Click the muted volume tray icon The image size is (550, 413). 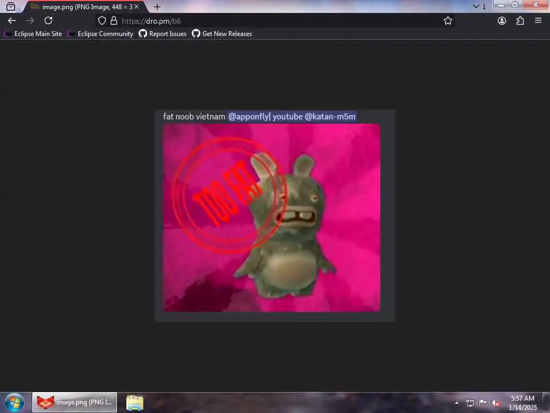[496, 403]
